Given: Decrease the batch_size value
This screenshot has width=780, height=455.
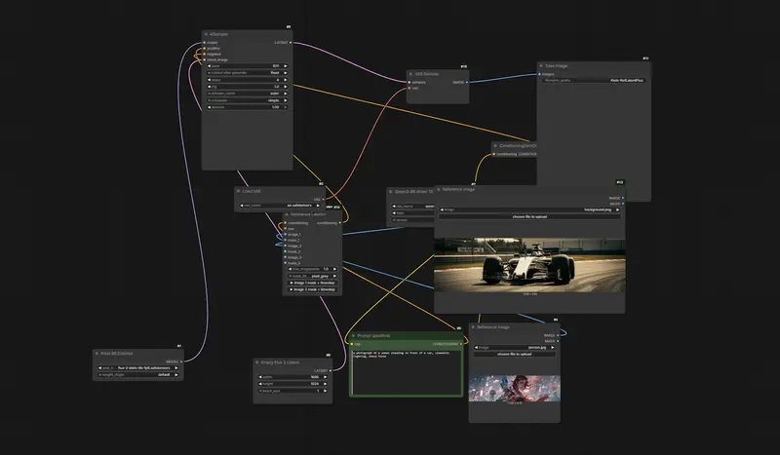Looking at the screenshot, I should point(260,391).
